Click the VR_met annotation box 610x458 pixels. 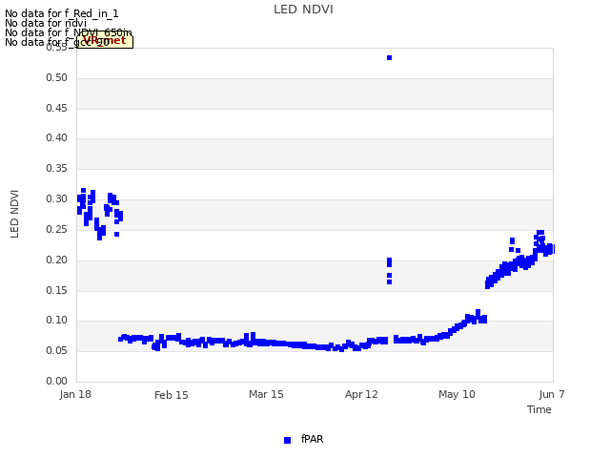coord(105,41)
